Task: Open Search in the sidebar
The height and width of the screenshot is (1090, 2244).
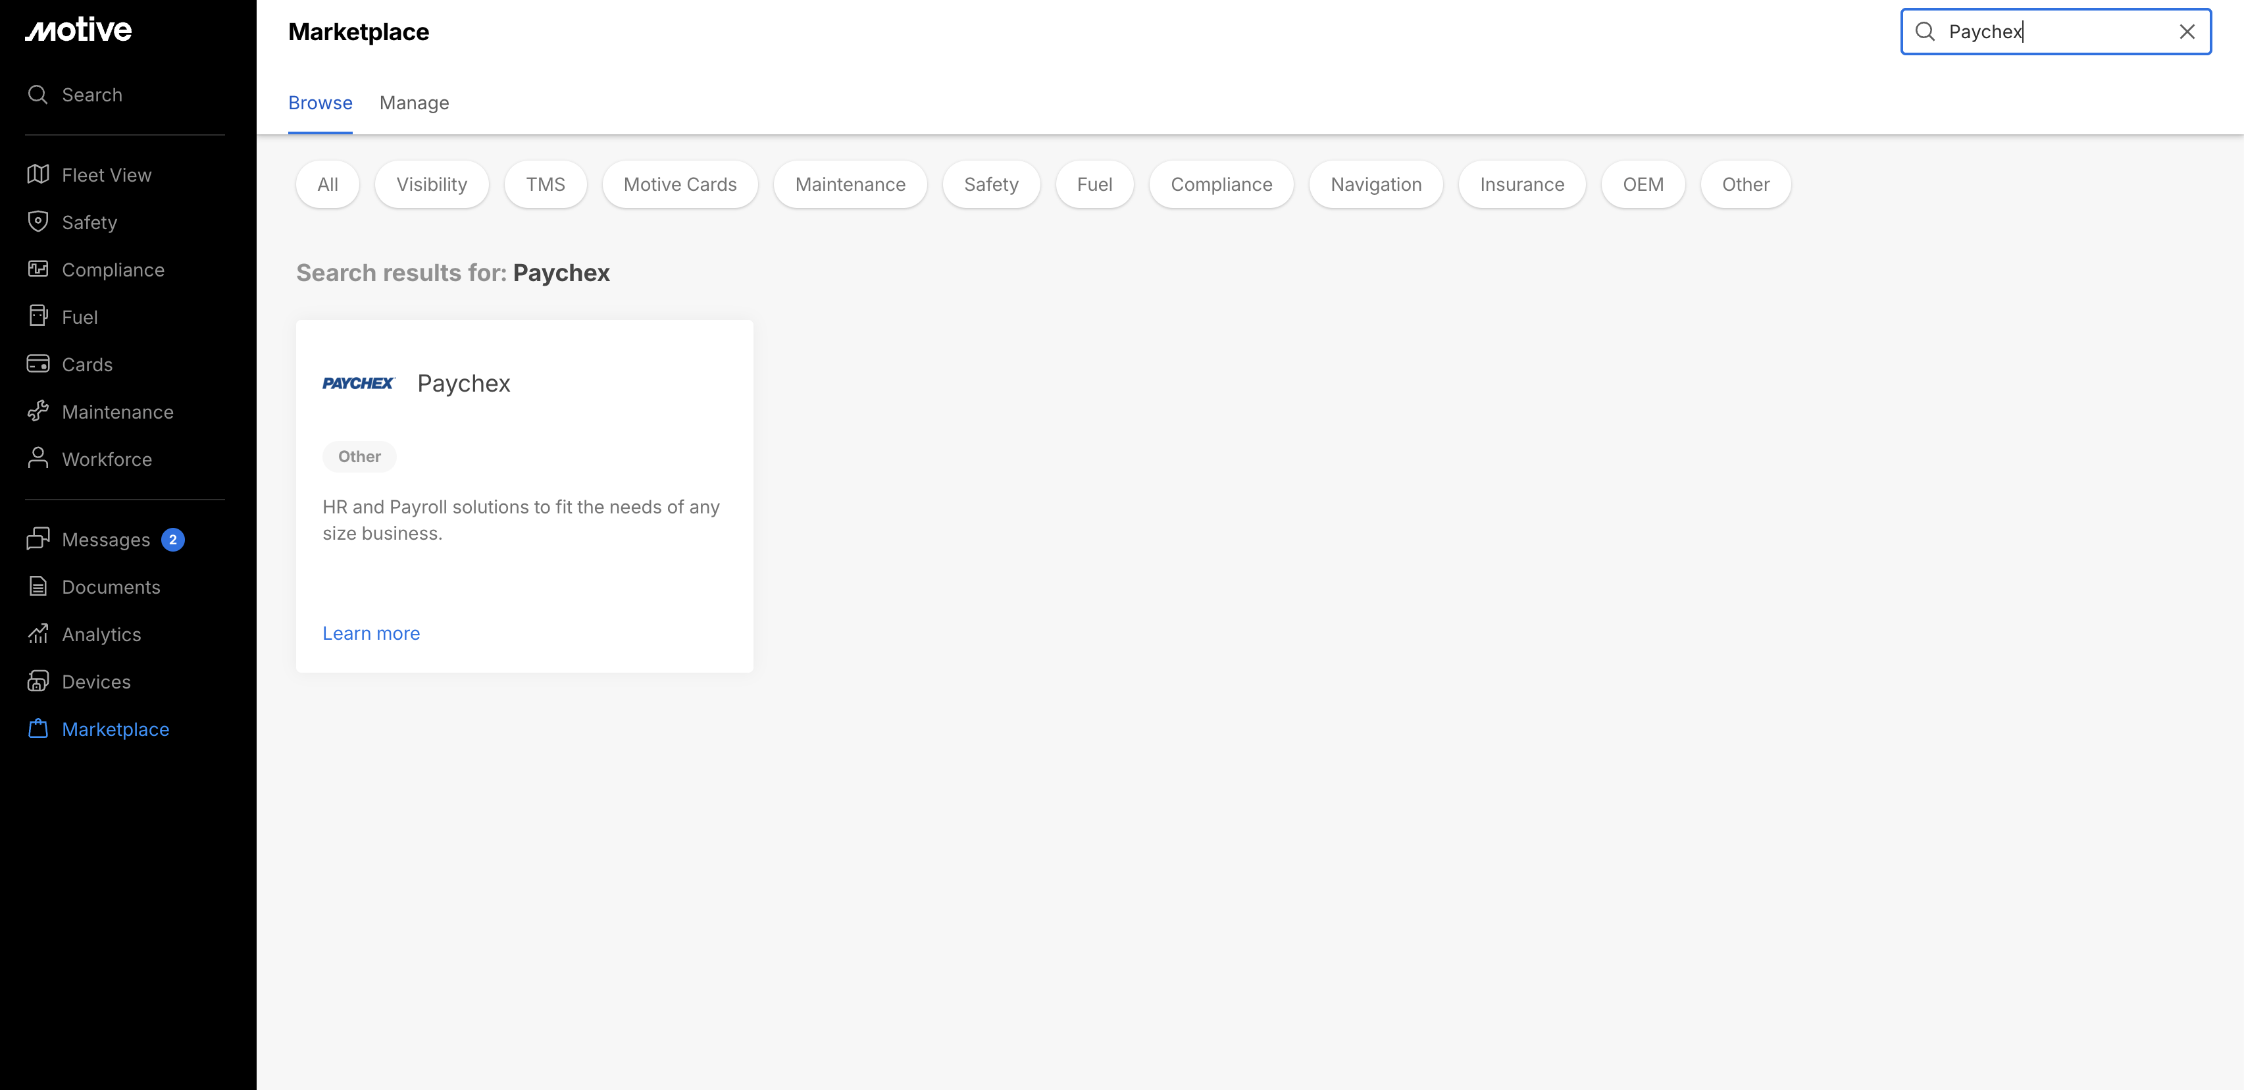Action: pyautogui.click(x=91, y=94)
